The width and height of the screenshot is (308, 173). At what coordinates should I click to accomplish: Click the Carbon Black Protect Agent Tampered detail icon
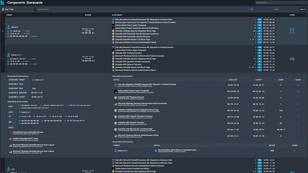point(115,91)
